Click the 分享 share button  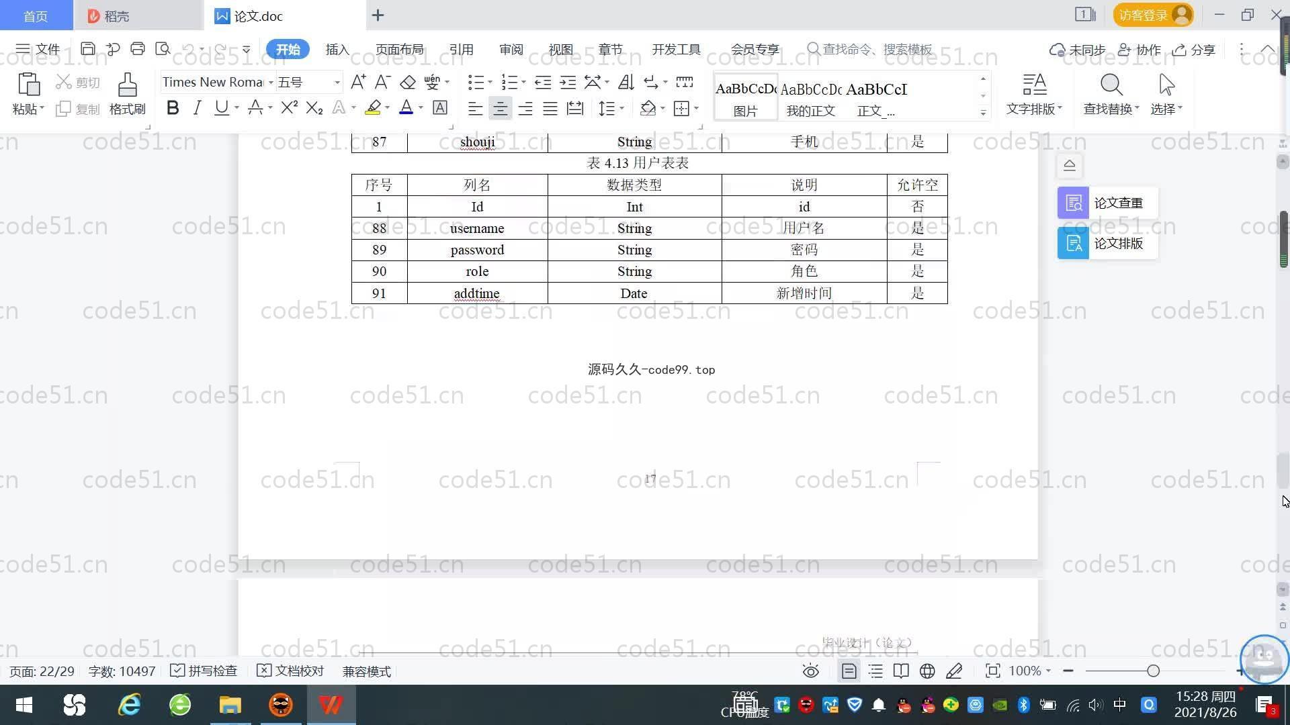coord(1194,50)
